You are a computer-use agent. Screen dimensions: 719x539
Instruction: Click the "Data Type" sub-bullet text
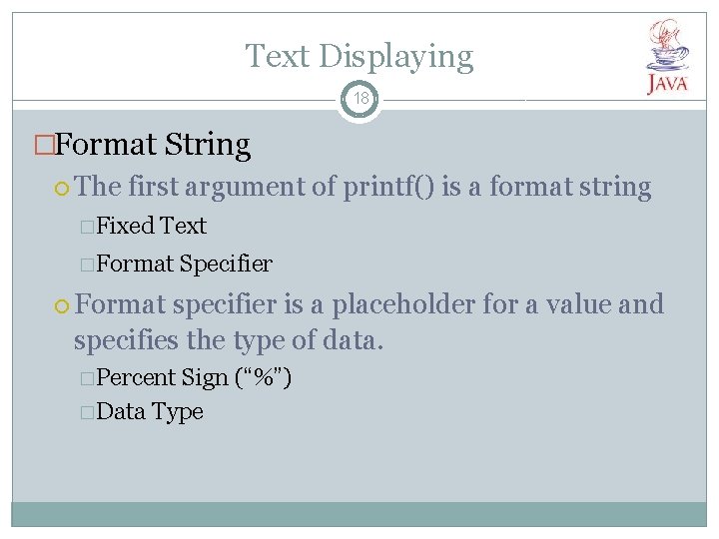tap(151, 411)
